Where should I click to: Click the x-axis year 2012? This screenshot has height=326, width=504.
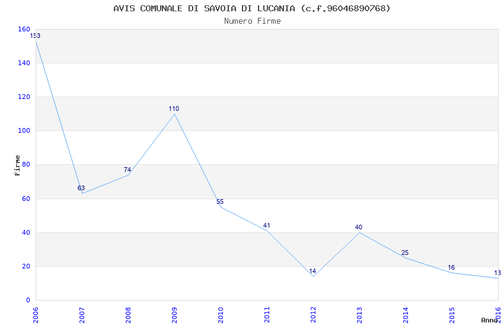coord(314,315)
